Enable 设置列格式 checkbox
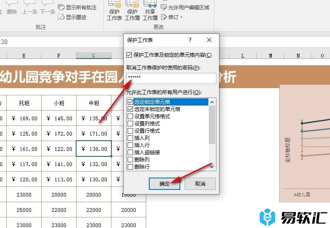 coord(130,124)
